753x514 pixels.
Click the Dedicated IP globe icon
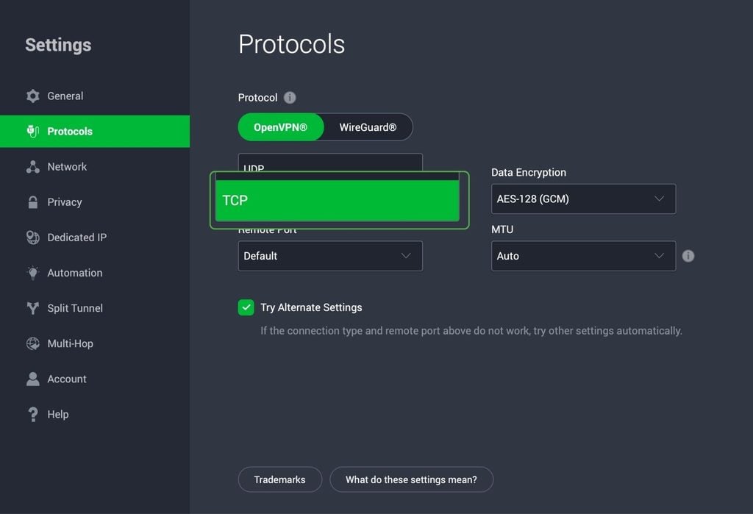(32, 238)
